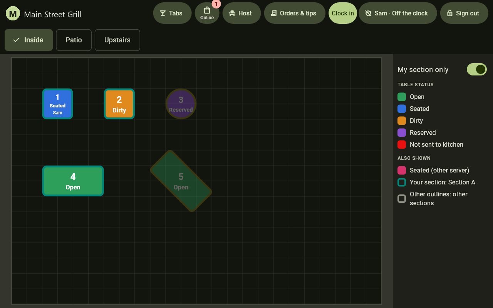Click the teal Your section outline swatch
493x308 pixels.
[402, 182]
